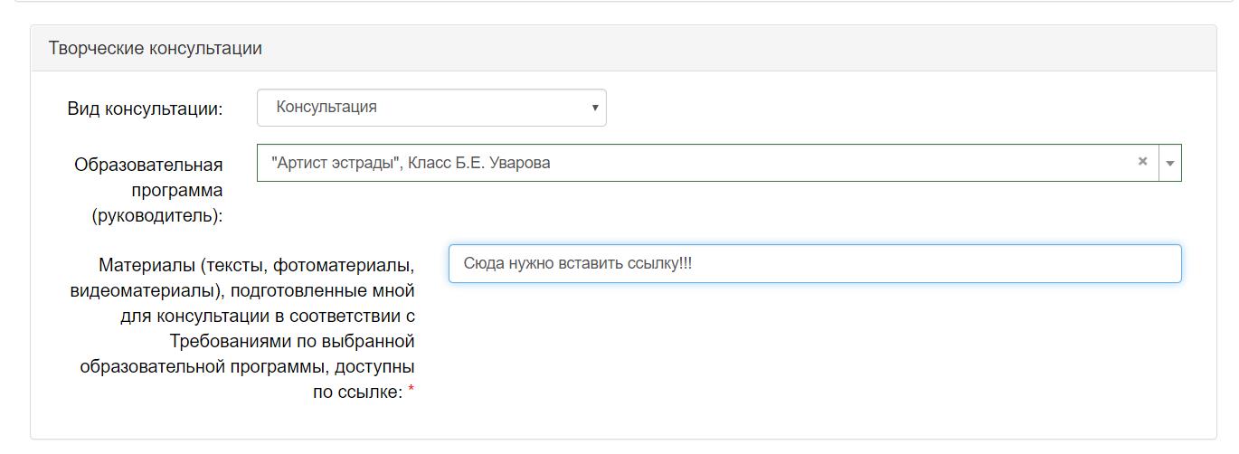Click the "Сюда нужно вставить ссылку!!!" placeholder text
The width and height of the screenshot is (1239, 454).
tap(578, 264)
